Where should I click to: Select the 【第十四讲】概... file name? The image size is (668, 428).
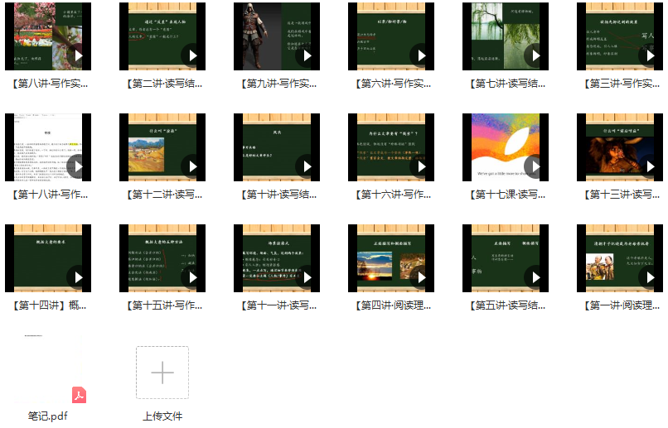(48, 305)
